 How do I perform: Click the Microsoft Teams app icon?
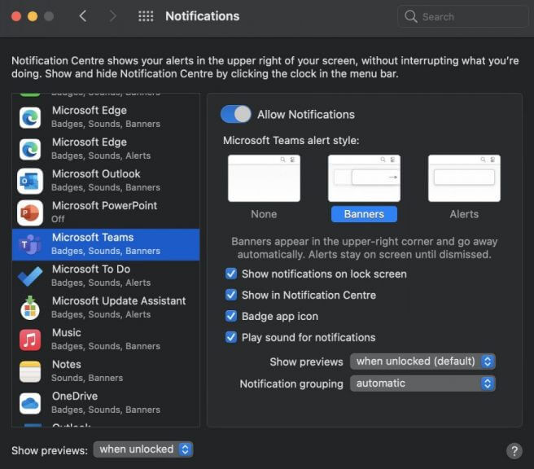point(30,244)
